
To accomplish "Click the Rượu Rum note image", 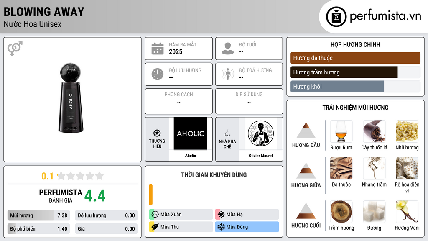I will point(341,131).
